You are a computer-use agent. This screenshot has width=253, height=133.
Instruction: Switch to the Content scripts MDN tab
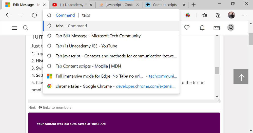point(165,5)
